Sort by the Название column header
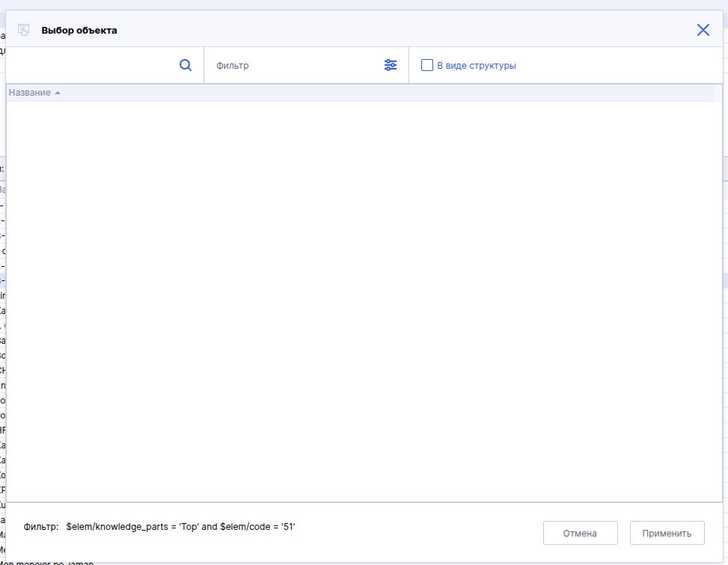Image resolution: width=728 pixels, height=565 pixels. pyautogui.click(x=30, y=93)
